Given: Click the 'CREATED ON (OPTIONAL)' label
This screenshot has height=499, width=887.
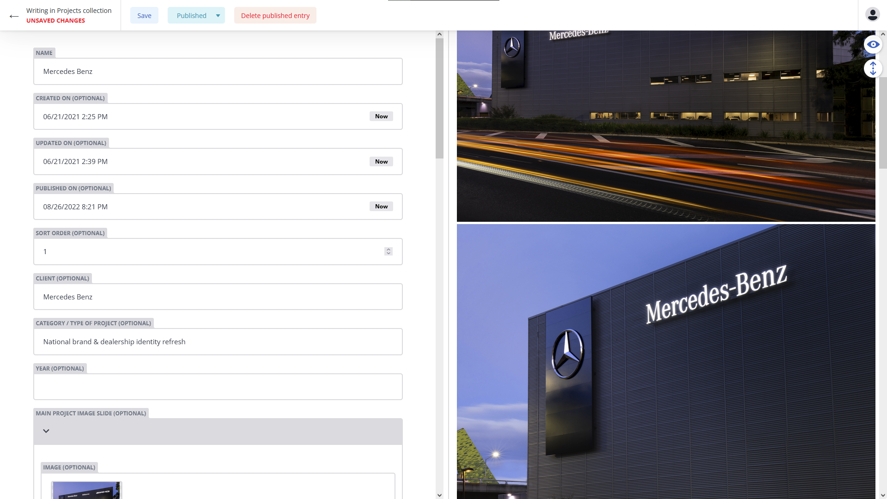Looking at the screenshot, I should 70,98.
